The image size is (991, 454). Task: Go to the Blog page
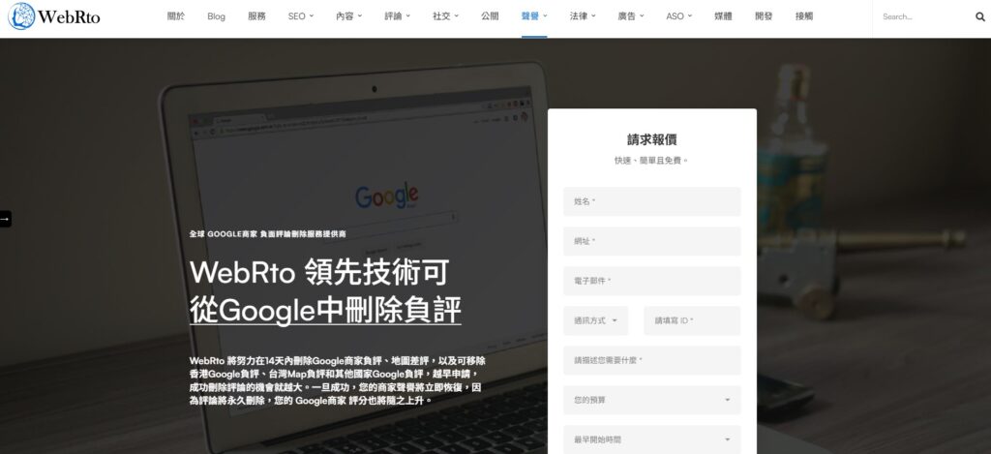[216, 16]
